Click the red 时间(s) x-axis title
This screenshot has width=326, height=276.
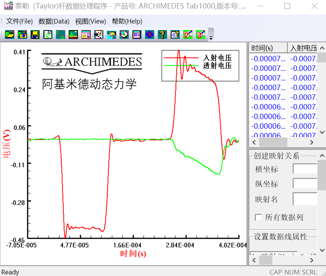[x=133, y=253]
